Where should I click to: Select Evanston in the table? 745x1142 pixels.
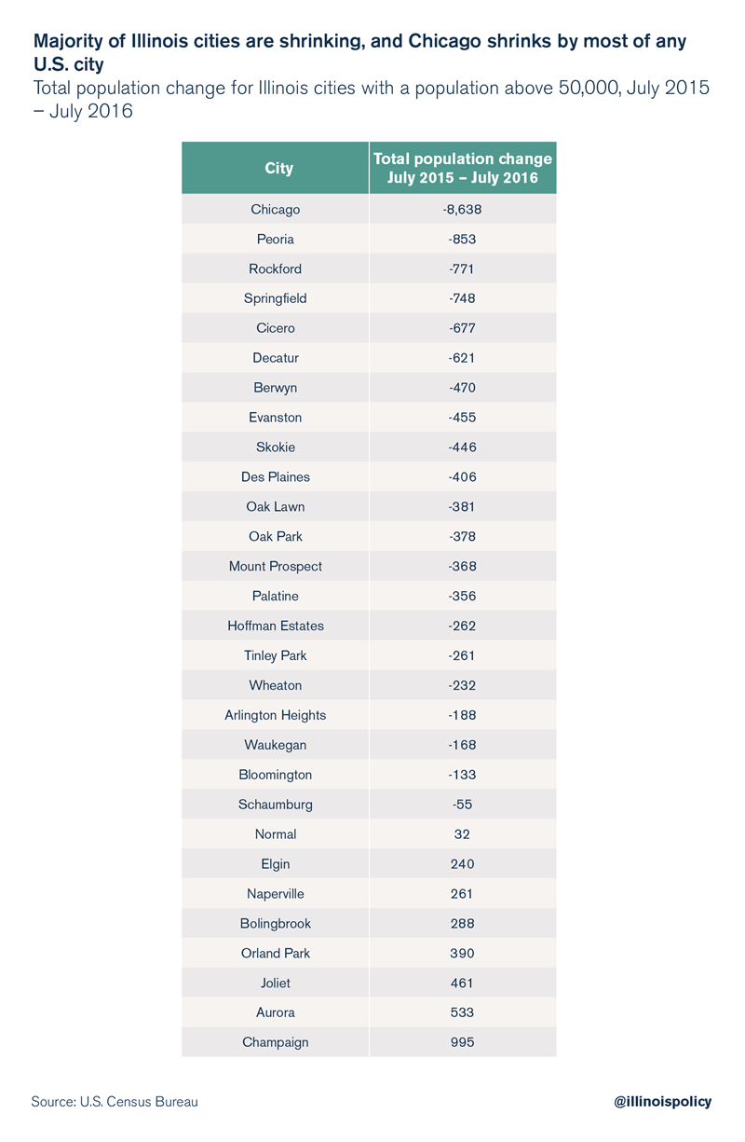pos(276,418)
